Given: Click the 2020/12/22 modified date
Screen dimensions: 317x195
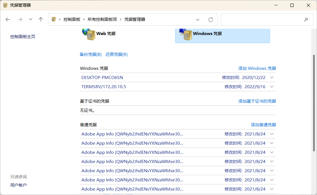Looking at the screenshot, I should (253, 77).
